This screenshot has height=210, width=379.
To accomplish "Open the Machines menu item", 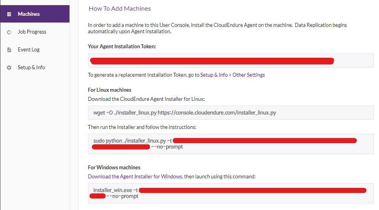I will click(35, 14).
